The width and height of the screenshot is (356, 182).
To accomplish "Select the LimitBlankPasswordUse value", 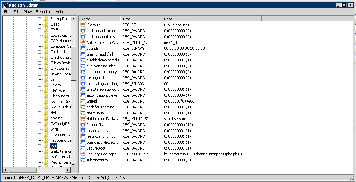I will point(102,89).
